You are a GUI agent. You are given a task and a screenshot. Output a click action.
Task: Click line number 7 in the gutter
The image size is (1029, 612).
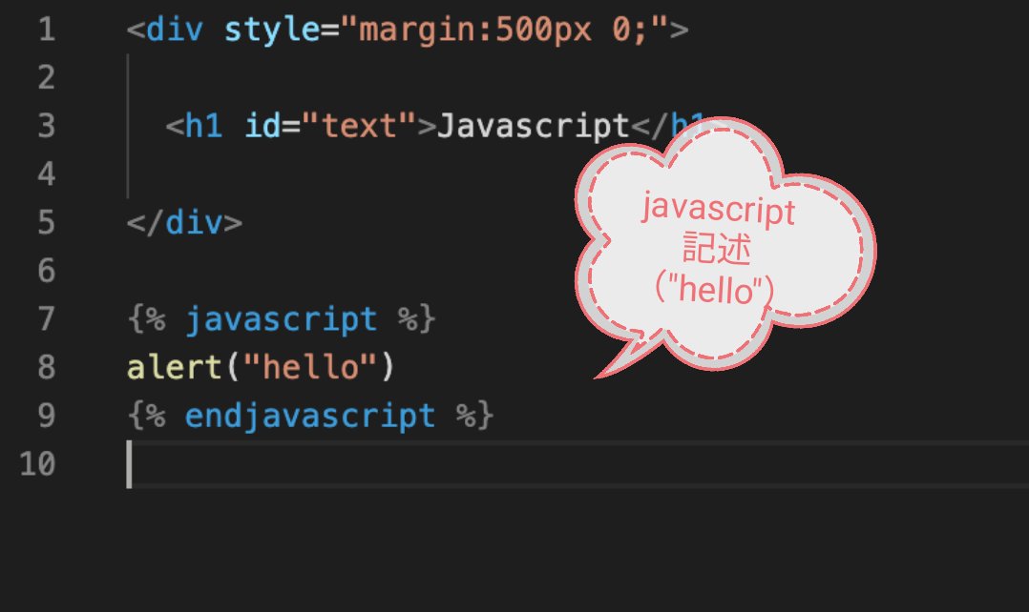46,318
